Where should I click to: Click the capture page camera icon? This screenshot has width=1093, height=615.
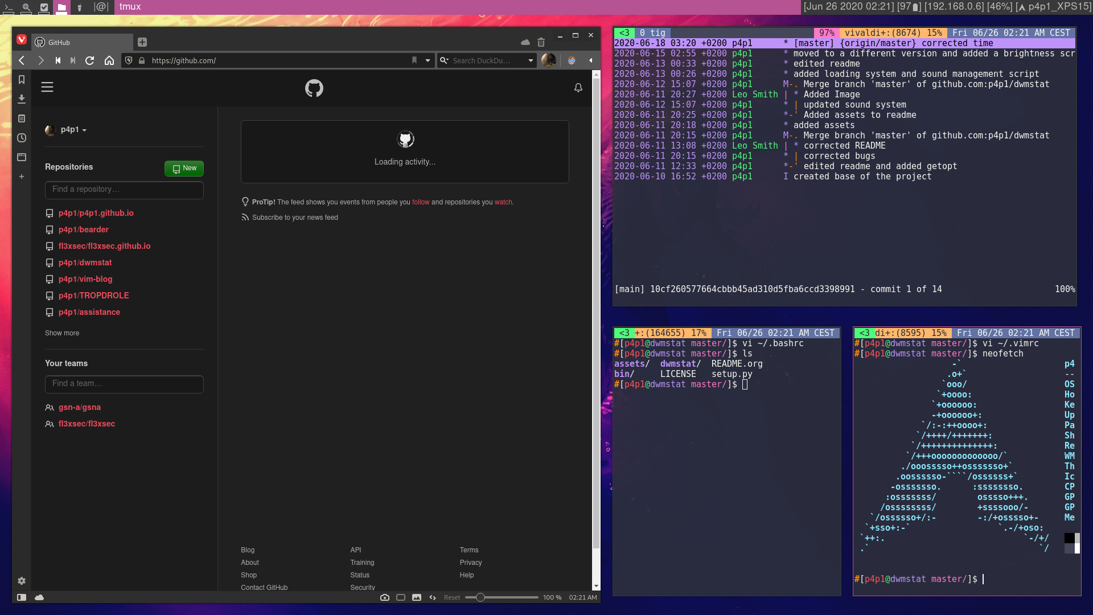pyautogui.click(x=385, y=597)
